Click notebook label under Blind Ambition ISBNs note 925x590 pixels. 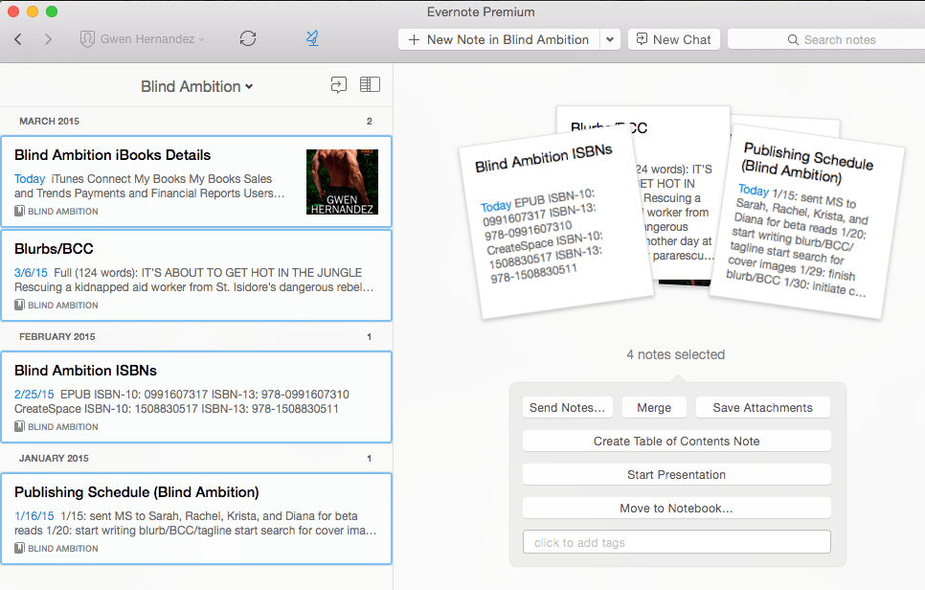[x=56, y=426]
